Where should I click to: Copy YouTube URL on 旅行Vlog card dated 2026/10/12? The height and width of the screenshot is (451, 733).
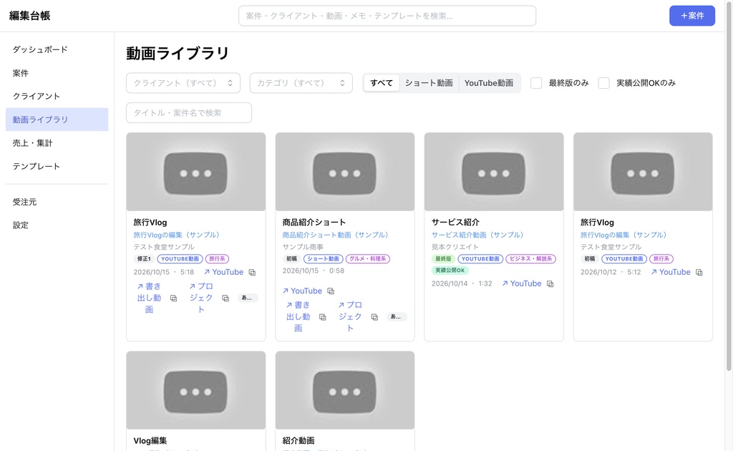tap(699, 273)
